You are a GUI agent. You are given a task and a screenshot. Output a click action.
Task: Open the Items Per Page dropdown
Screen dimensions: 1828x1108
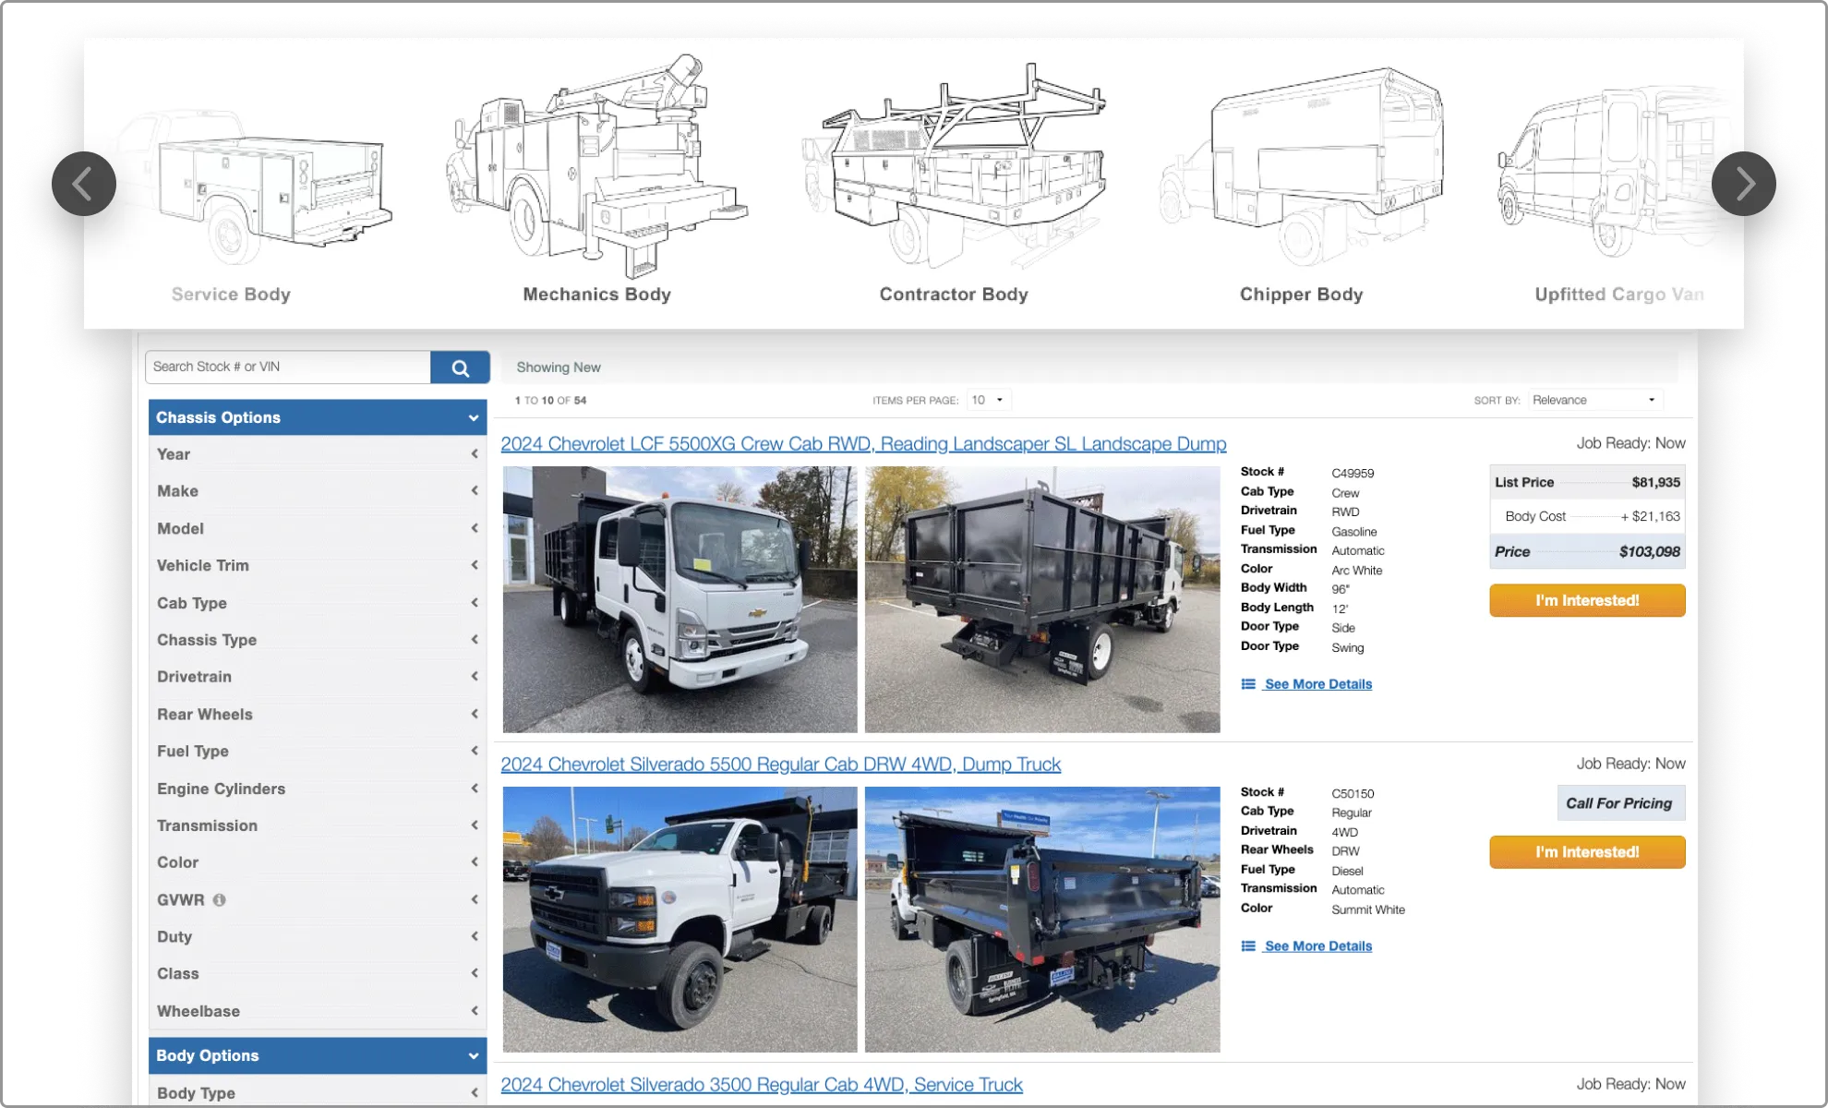[988, 400]
